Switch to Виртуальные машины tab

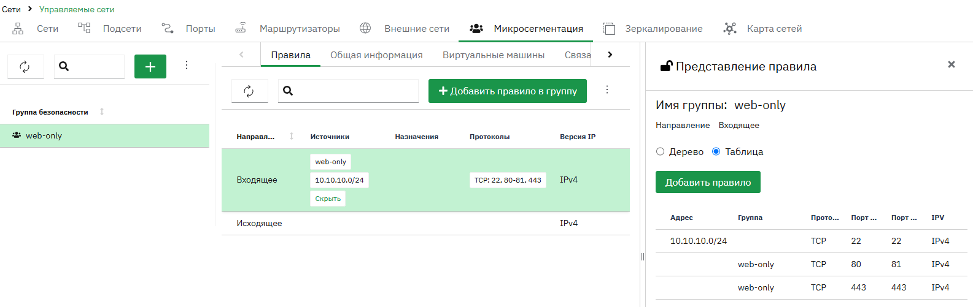(x=494, y=55)
